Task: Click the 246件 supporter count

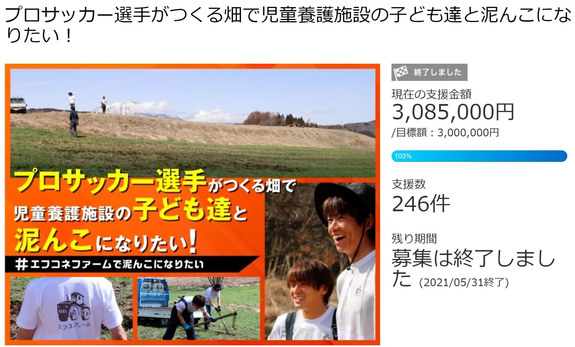Action: tap(421, 203)
